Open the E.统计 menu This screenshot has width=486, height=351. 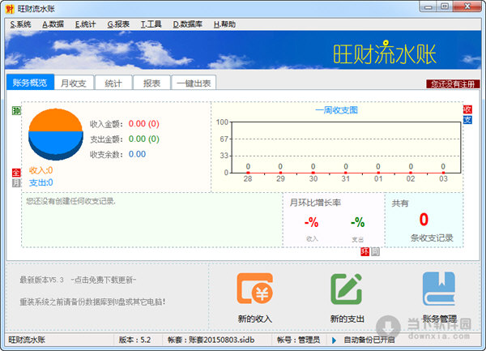coord(85,24)
